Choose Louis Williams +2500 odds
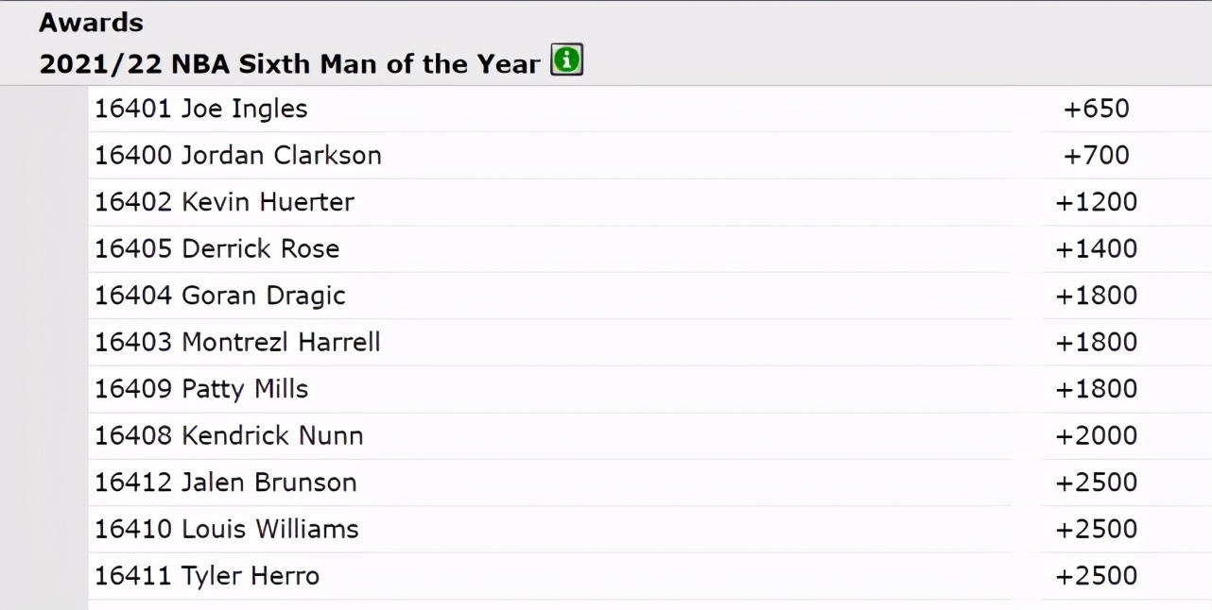The width and height of the screenshot is (1212, 610). pyautogui.click(x=1097, y=529)
